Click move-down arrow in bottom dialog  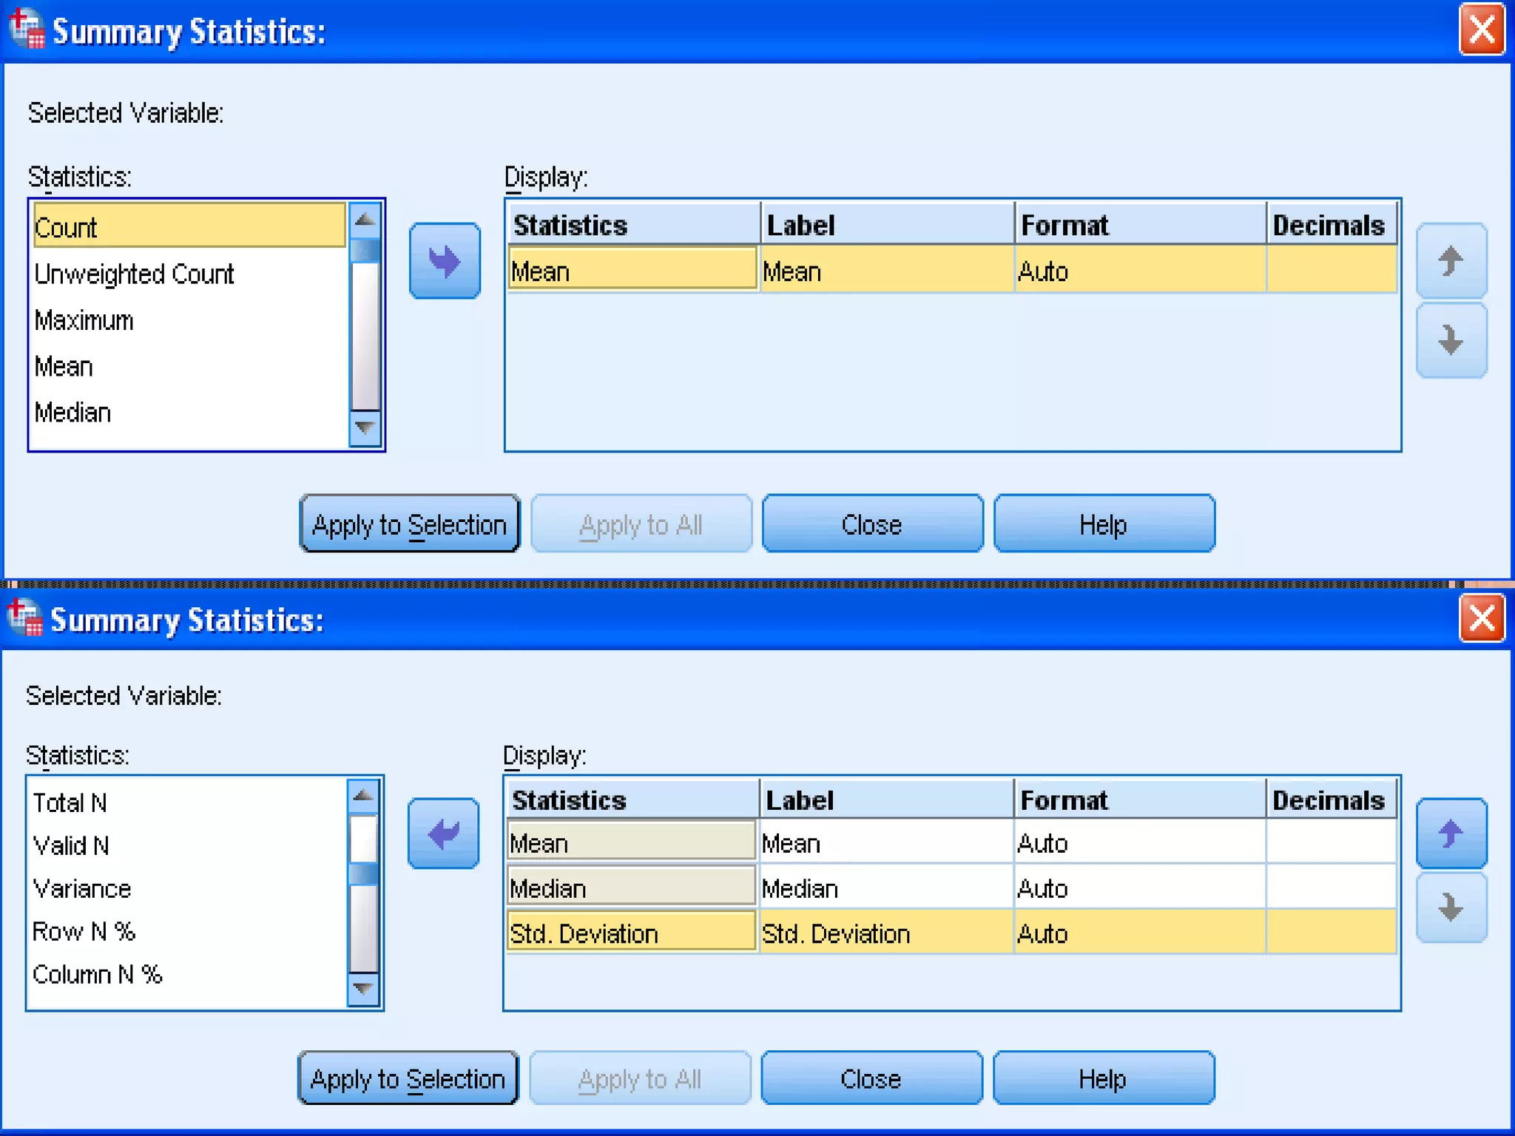coord(1451,907)
